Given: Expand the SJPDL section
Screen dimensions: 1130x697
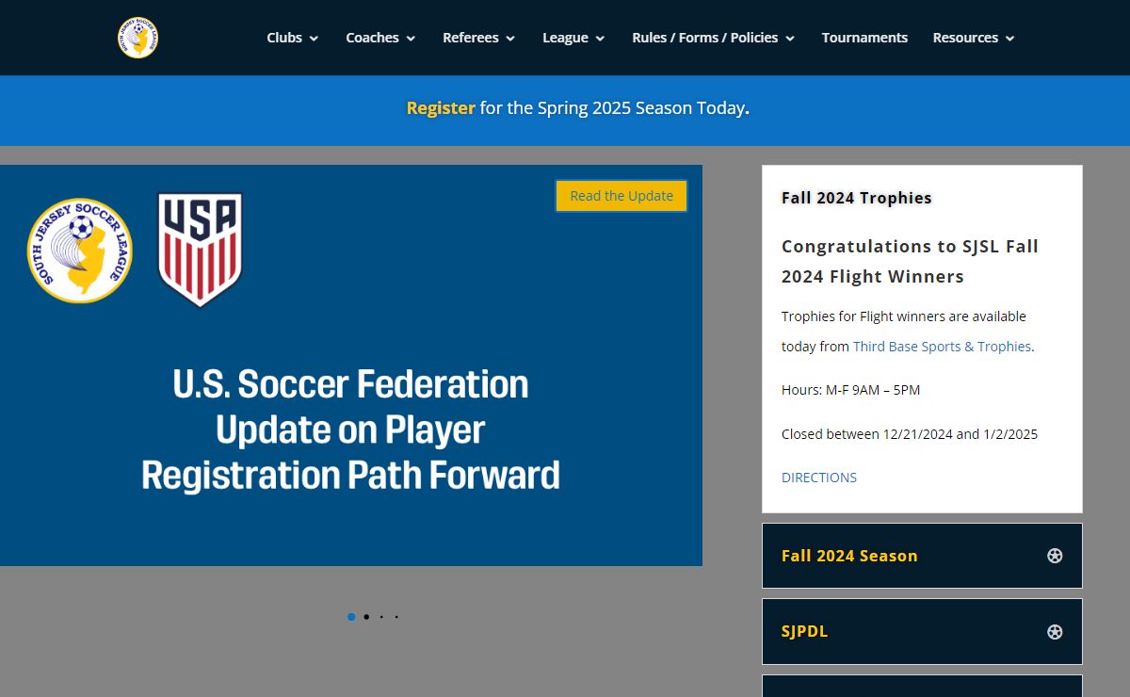Looking at the screenshot, I should (x=922, y=631).
